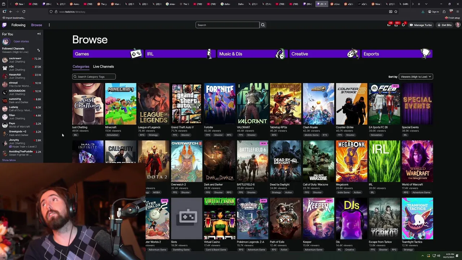The height and width of the screenshot is (260, 462).
Task: Open the Following nav item
Action: pos(18,25)
